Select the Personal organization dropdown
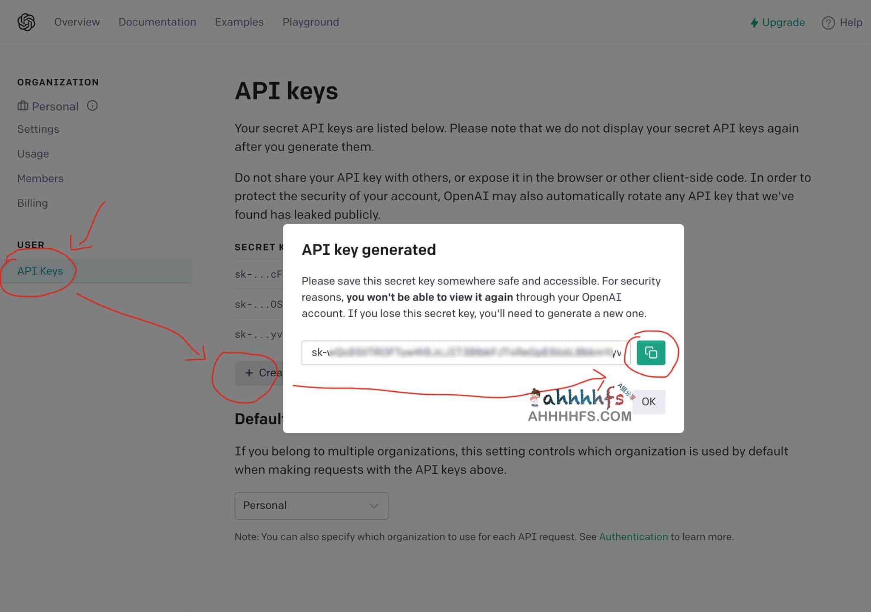871x612 pixels. [311, 505]
